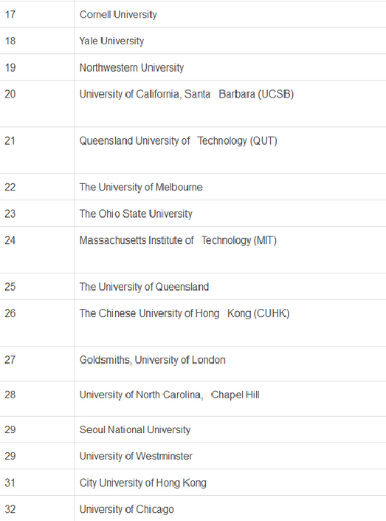Click Yale University entry
The image size is (386, 521).
pyautogui.click(x=111, y=41)
